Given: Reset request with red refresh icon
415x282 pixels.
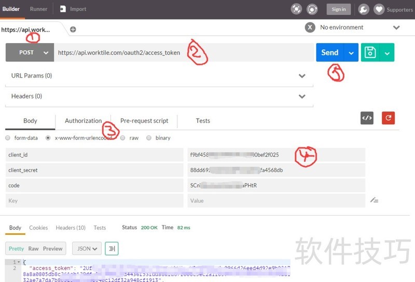Looking at the screenshot, I should 388,118.
